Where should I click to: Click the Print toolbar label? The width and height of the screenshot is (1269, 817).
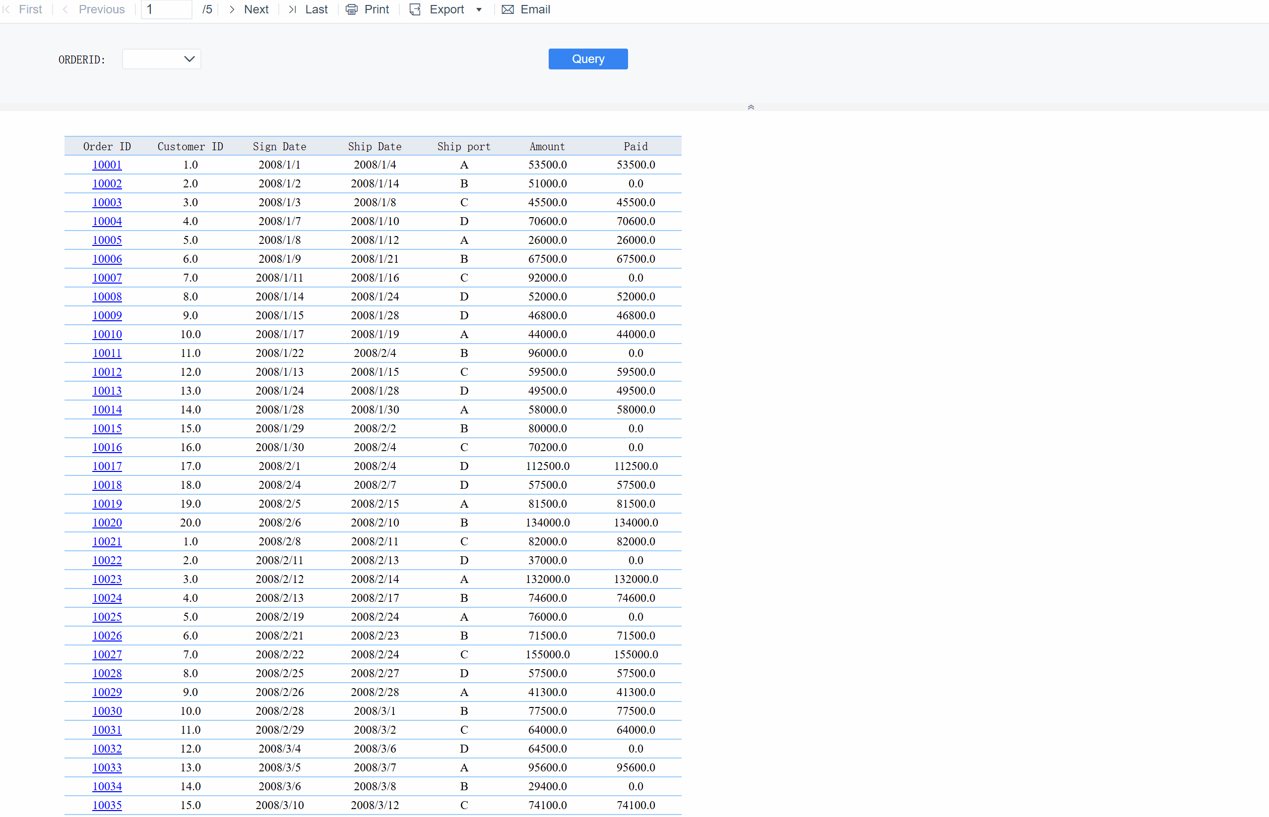pyautogui.click(x=377, y=9)
